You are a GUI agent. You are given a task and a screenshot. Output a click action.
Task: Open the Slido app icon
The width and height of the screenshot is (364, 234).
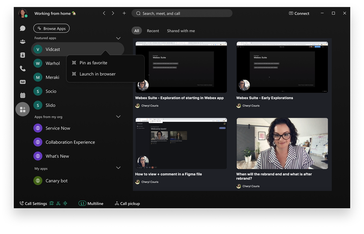click(x=38, y=105)
